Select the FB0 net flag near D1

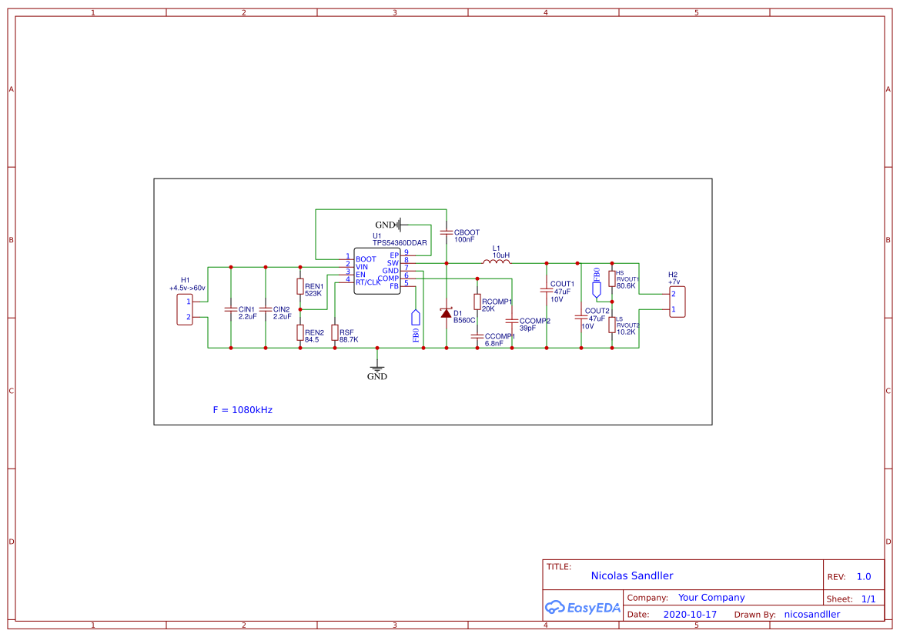tap(417, 319)
